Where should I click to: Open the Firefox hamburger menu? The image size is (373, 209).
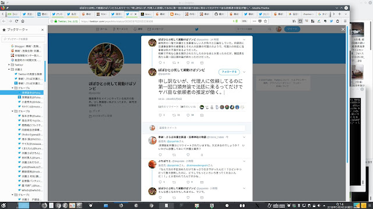point(345,21)
